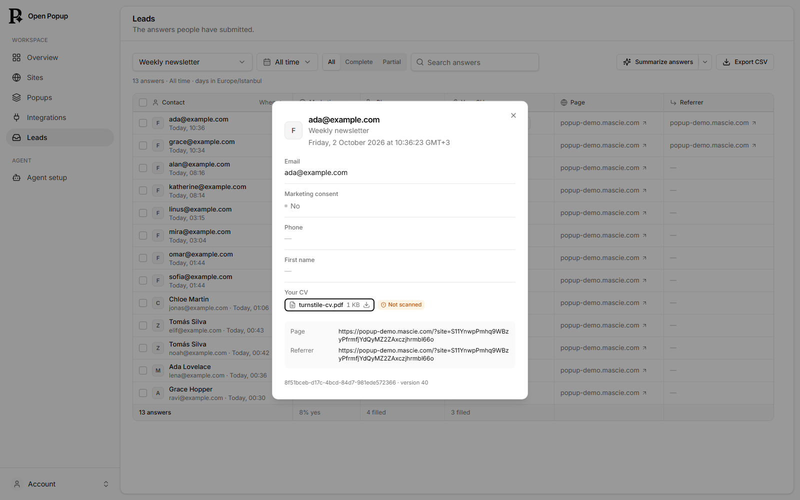The width and height of the screenshot is (800, 500).
Task: Go to the Sites section
Action: (x=60, y=77)
